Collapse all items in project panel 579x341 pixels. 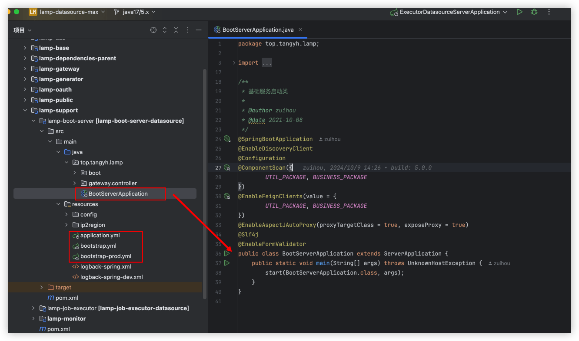pos(176,30)
